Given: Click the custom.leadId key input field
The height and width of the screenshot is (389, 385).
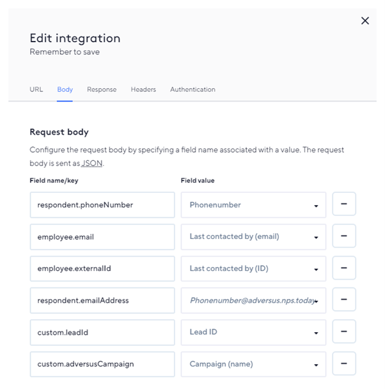Looking at the screenshot, I should [x=102, y=333].
